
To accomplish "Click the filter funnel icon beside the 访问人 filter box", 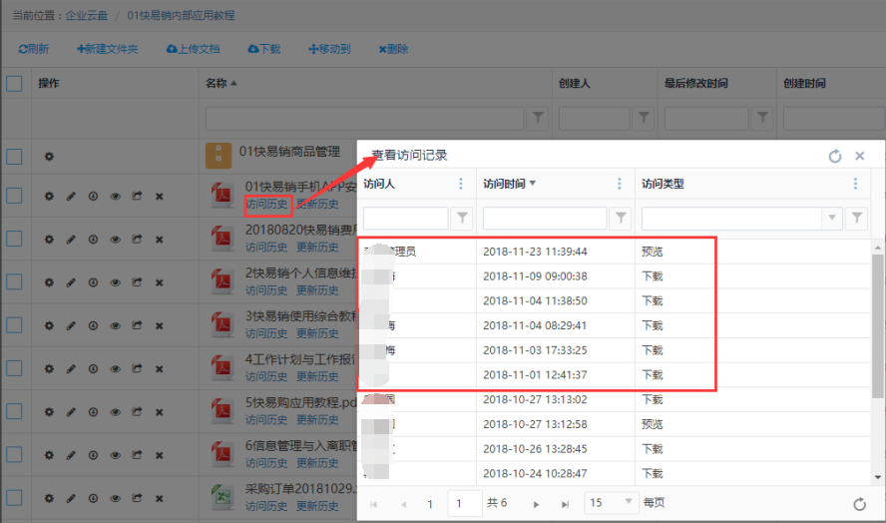I will 463,218.
